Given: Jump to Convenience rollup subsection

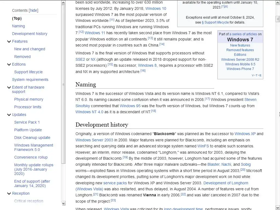Looking at the screenshot, I should click(x=31, y=157).
